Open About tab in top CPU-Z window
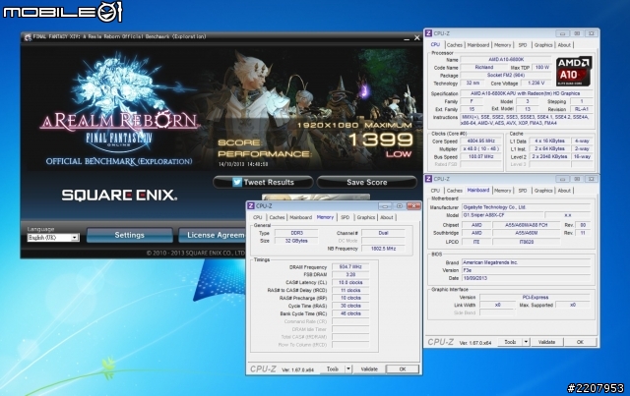The image size is (630, 396). (564, 45)
